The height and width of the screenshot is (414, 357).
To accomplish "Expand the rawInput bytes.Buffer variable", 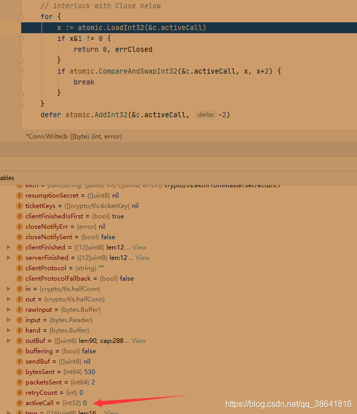I will tap(9, 309).
